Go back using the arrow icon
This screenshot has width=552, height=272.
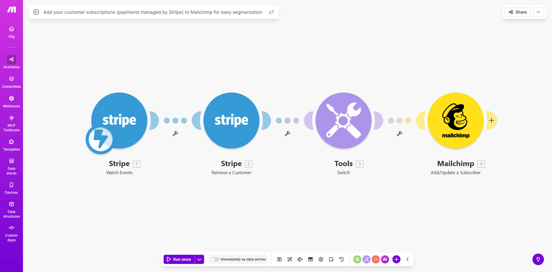[36, 12]
